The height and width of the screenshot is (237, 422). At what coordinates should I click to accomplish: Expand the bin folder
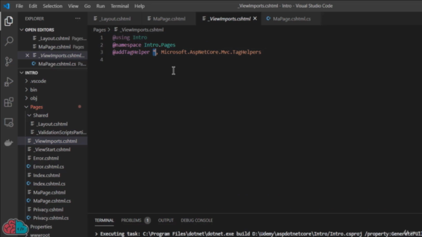point(53,90)
